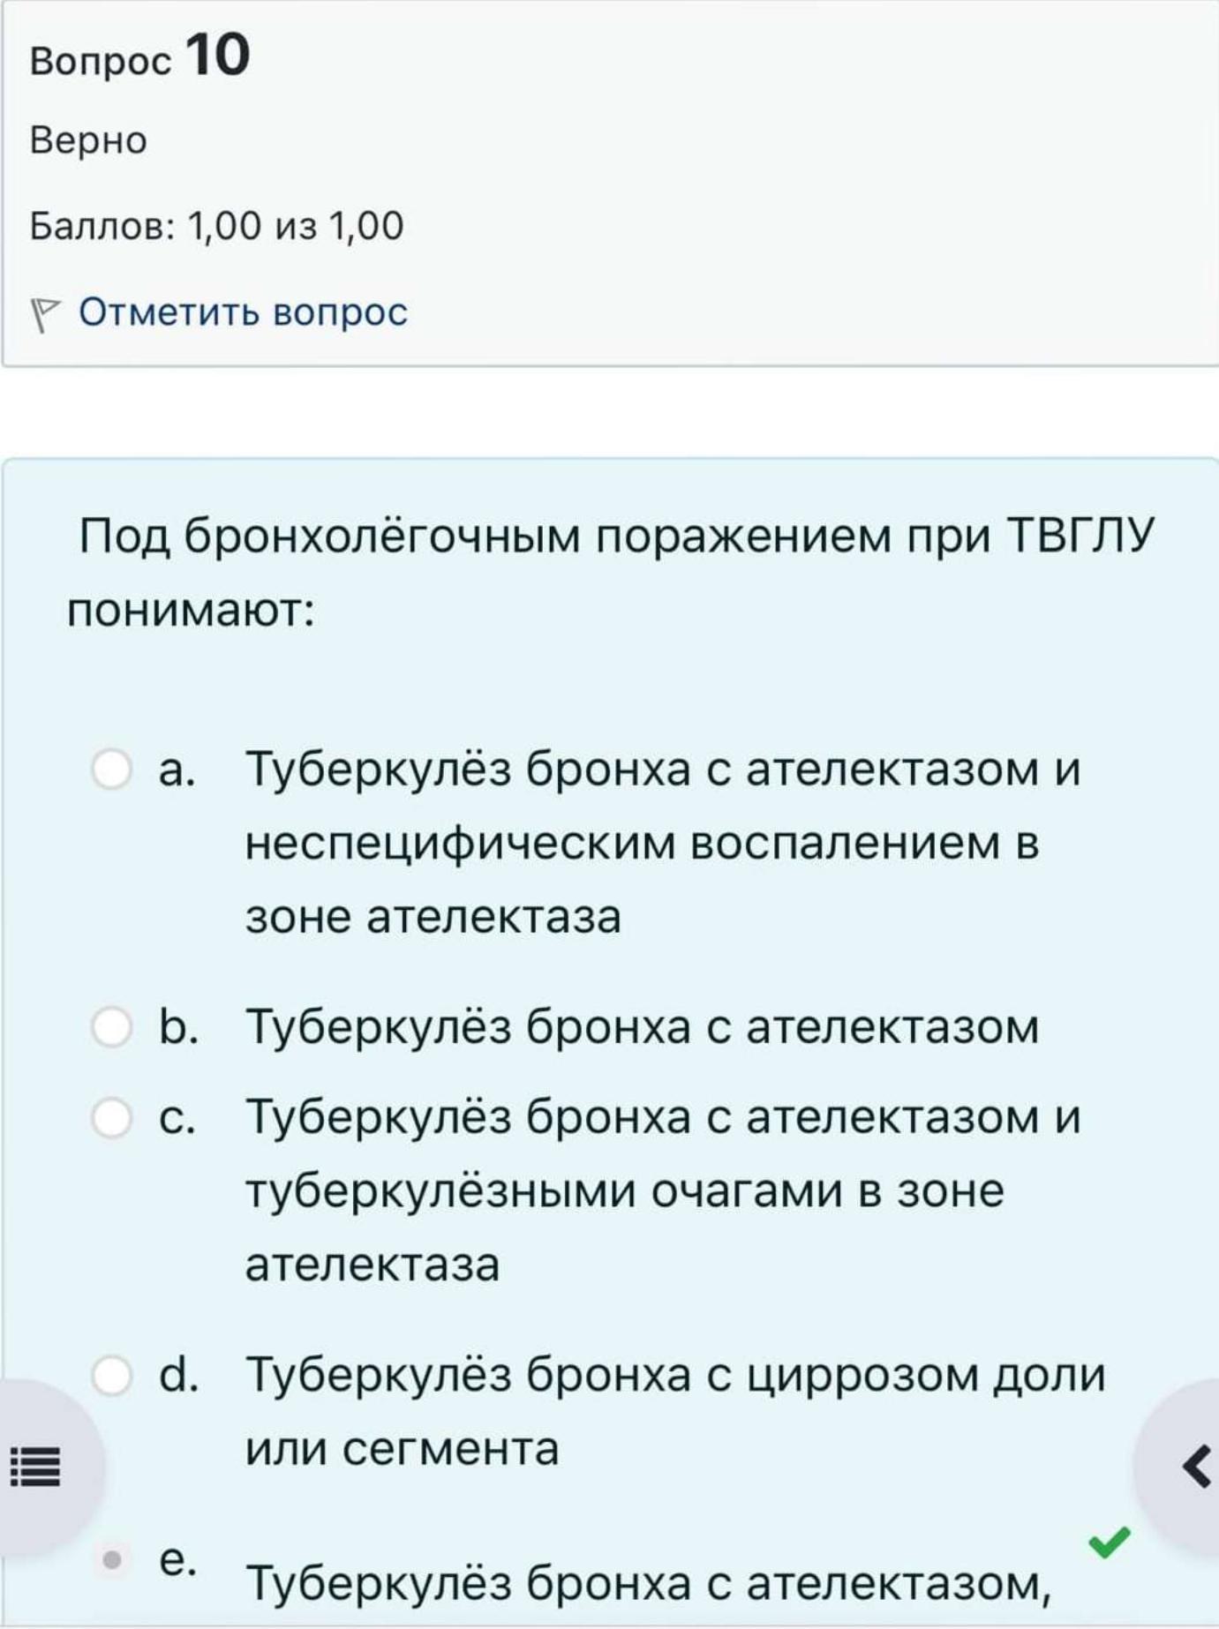Screen dimensions: 1219x1629
Task: Click answer text about циррозом доли или сегмента
Action: [675, 1412]
